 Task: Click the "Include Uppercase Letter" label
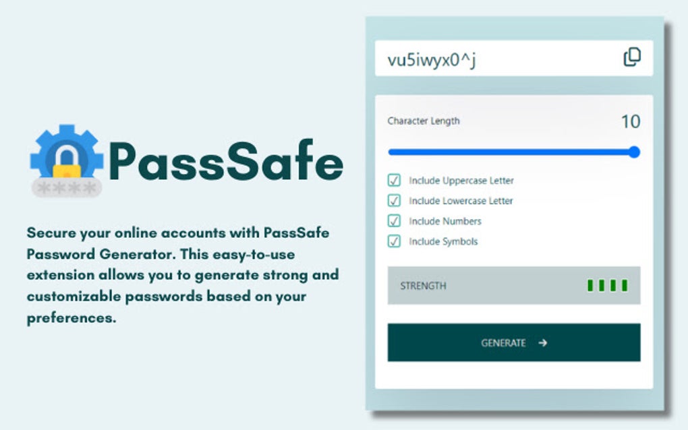click(461, 181)
